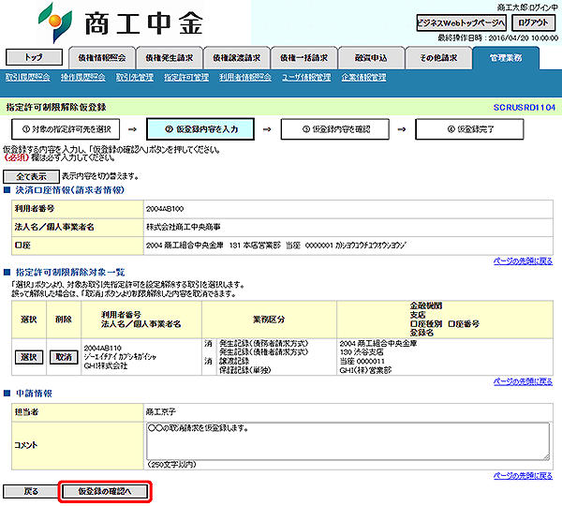Viewport: 562px width, 506px height.
Task: Click 取消 button for GHI株式会社 row
Action: coord(64,357)
